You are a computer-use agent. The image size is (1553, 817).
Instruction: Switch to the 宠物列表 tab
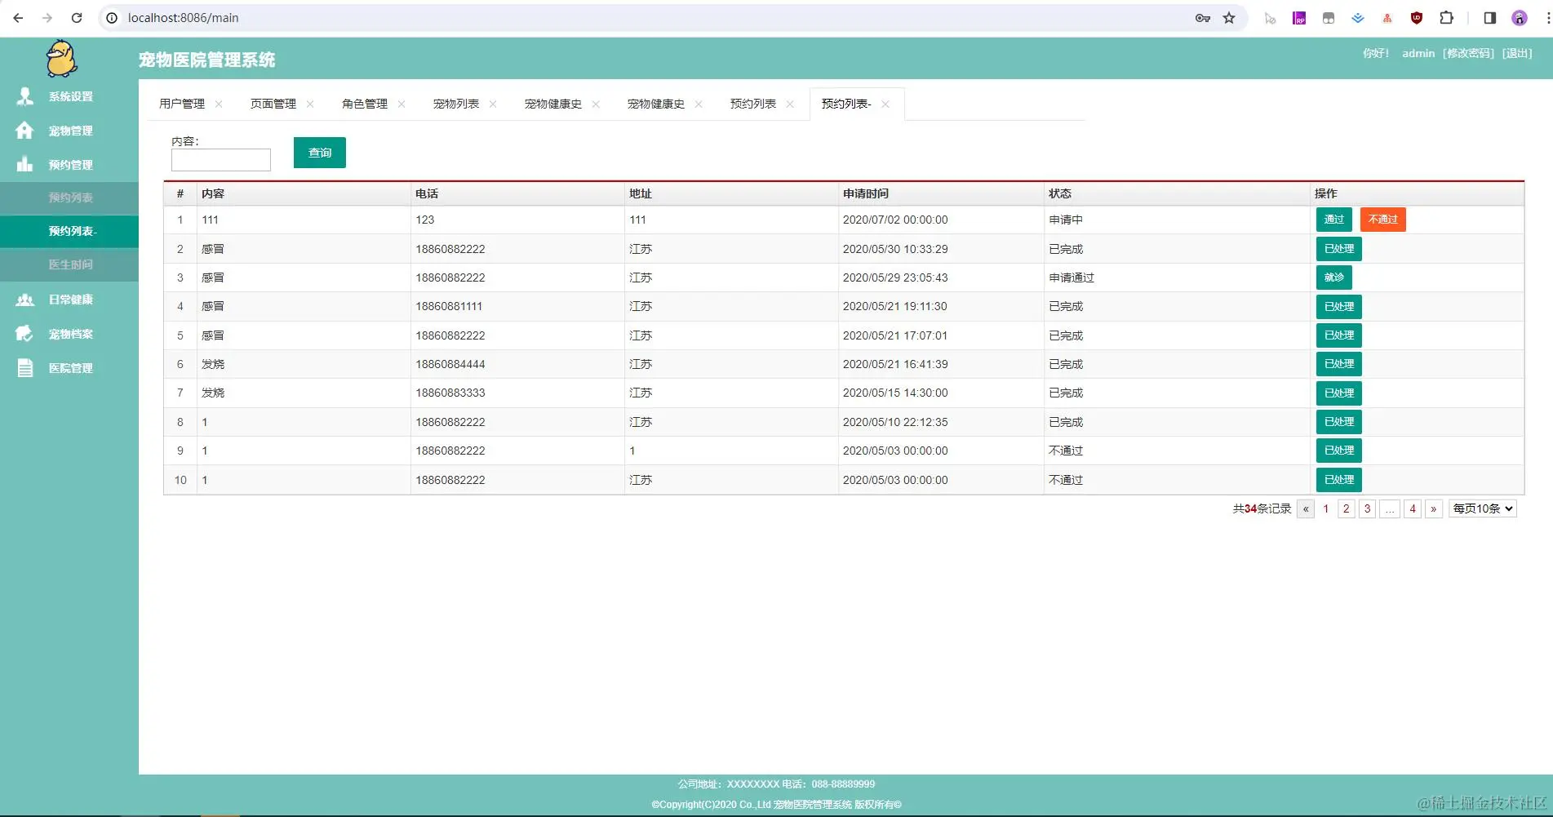point(456,104)
